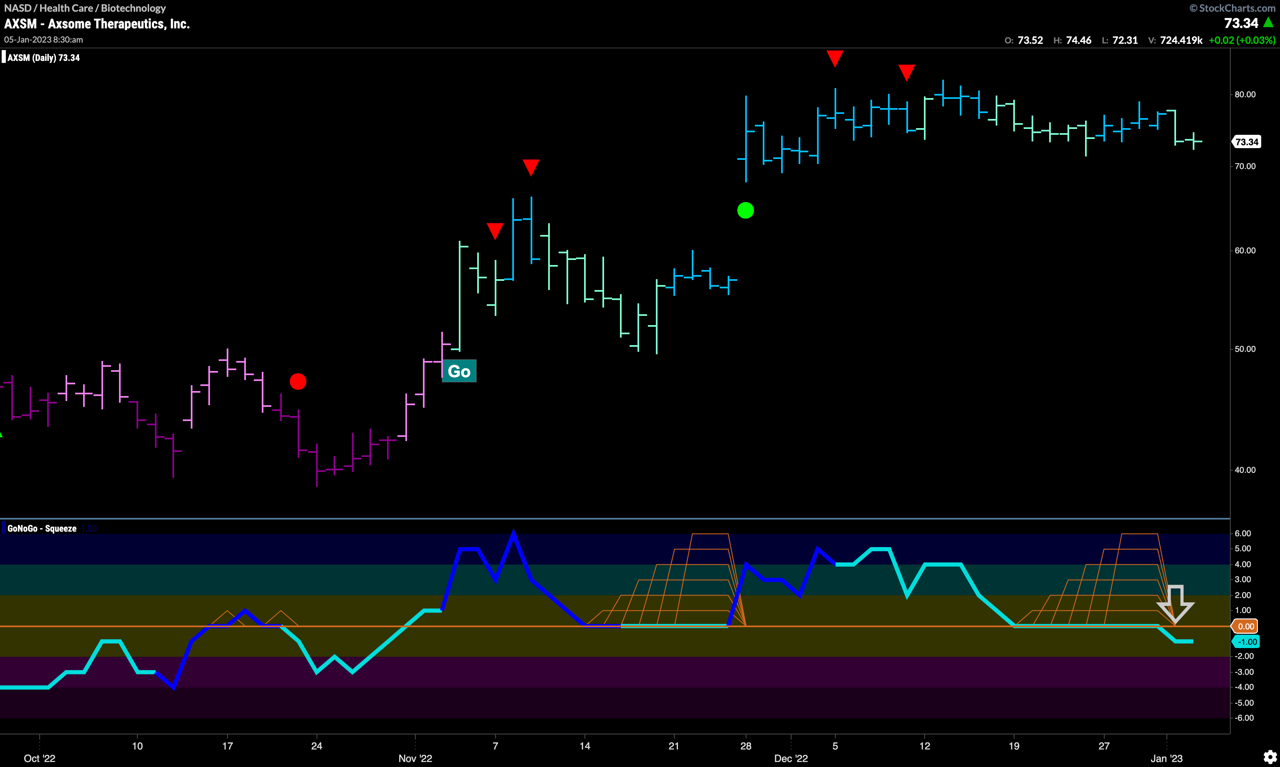Click the 60.00 price axis label
Image resolution: width=1280 pixels, height=767 pixels.
tap(1245, 250)
